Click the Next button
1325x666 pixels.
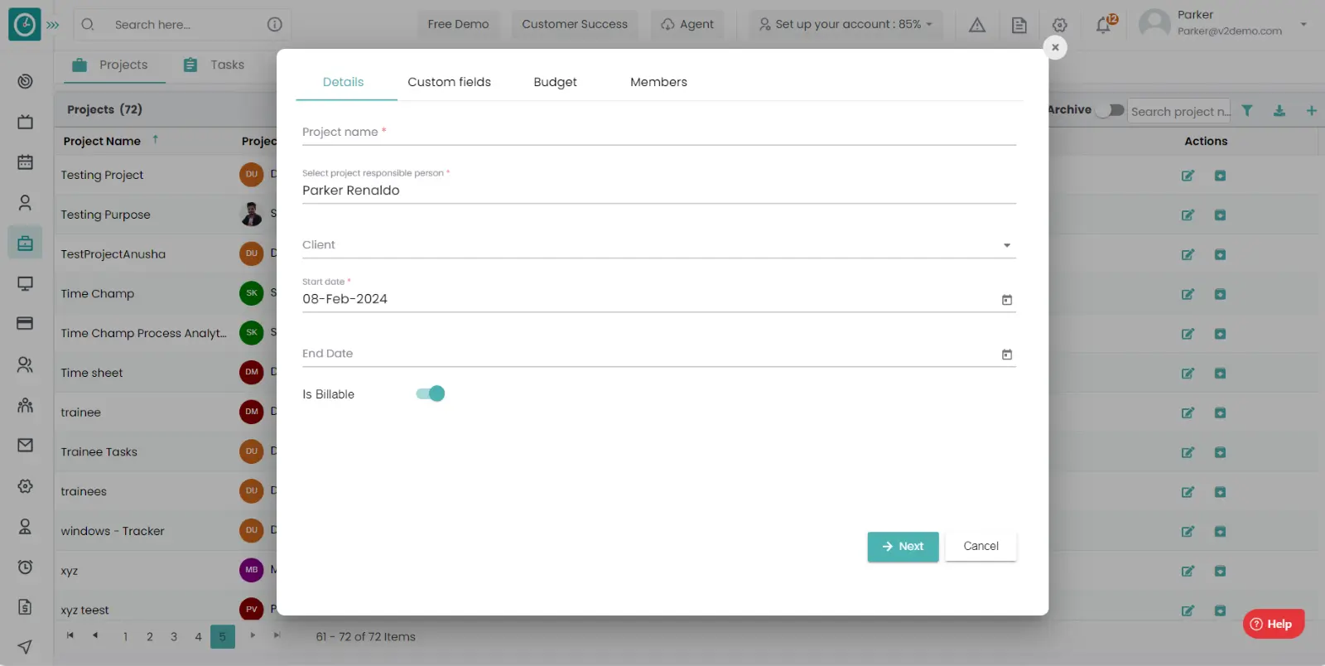coord(903,547)
